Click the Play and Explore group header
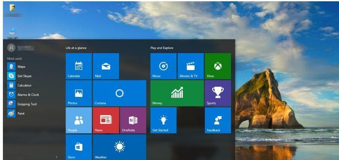 tap(162, 48)
